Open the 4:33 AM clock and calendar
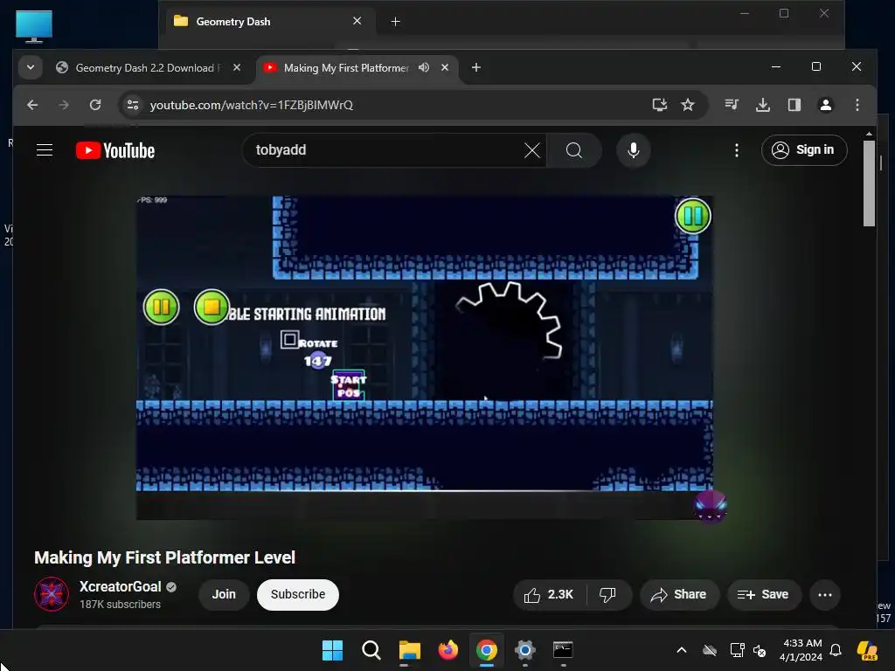 click(801, 650)
